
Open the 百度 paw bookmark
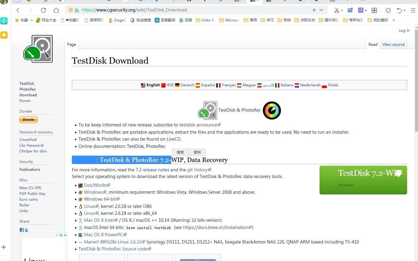pyautogui.click(x=185, y=20)
